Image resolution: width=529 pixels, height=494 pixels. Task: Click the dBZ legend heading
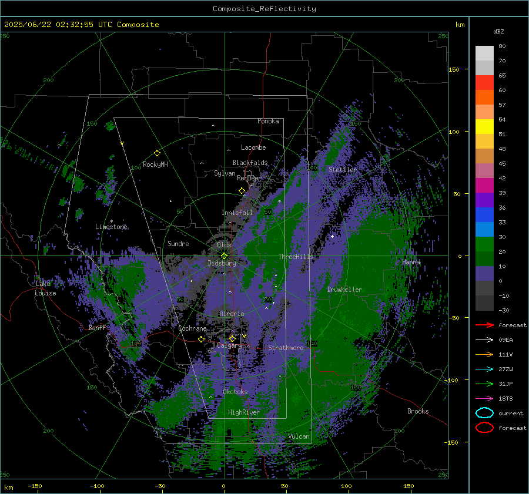(x=498, y=31)
